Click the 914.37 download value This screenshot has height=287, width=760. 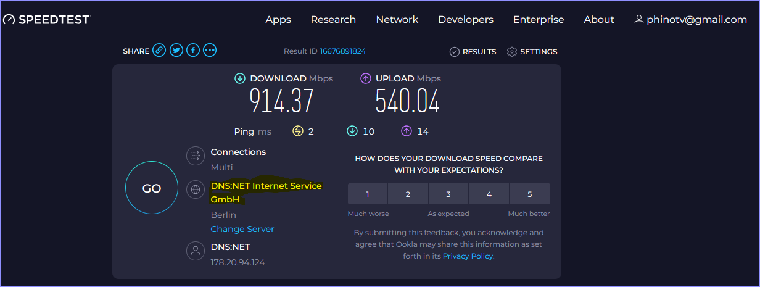coord(282,101)
